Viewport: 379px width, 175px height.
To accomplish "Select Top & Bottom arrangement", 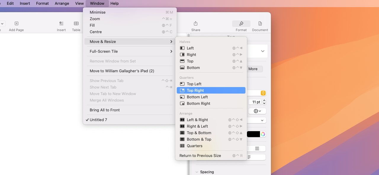I will pos(211,133).
